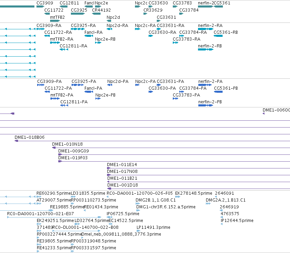Select the RC0-DA0001-120700-021-E07 label
This screenshot has width=290, height=253.
click(x=40, y=214)
